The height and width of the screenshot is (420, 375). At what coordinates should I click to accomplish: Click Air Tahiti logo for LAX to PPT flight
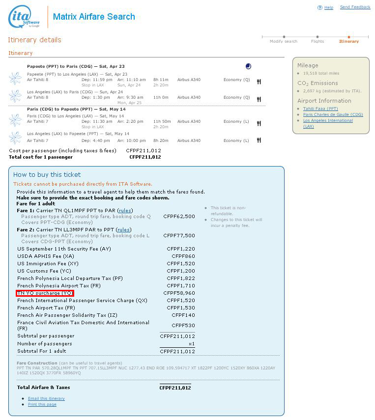(x=15, y=138)
